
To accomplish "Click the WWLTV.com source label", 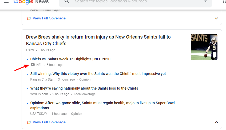I will 39,94.
